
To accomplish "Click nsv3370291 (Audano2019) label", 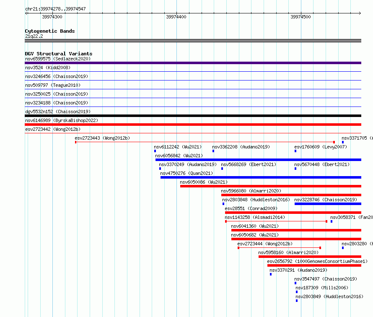I will 298,270.
